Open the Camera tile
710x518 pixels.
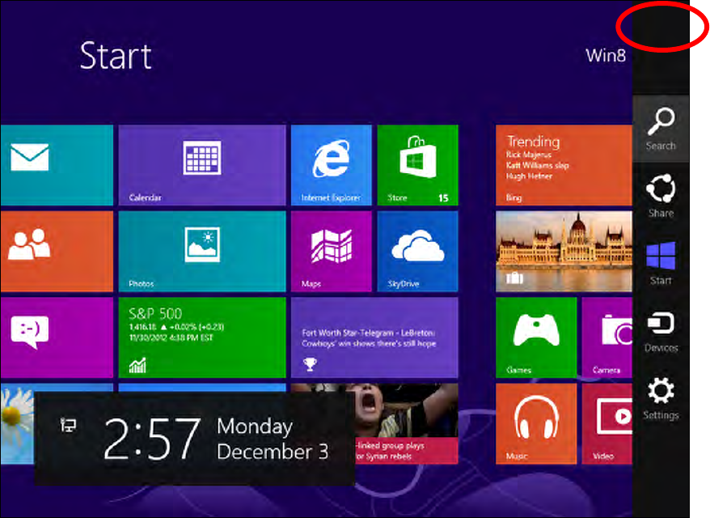606,338
